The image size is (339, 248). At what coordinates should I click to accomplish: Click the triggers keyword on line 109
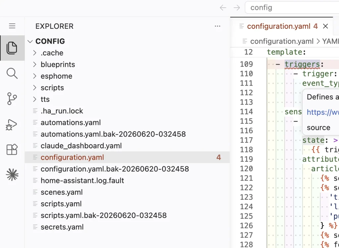(x=302, y=64)
